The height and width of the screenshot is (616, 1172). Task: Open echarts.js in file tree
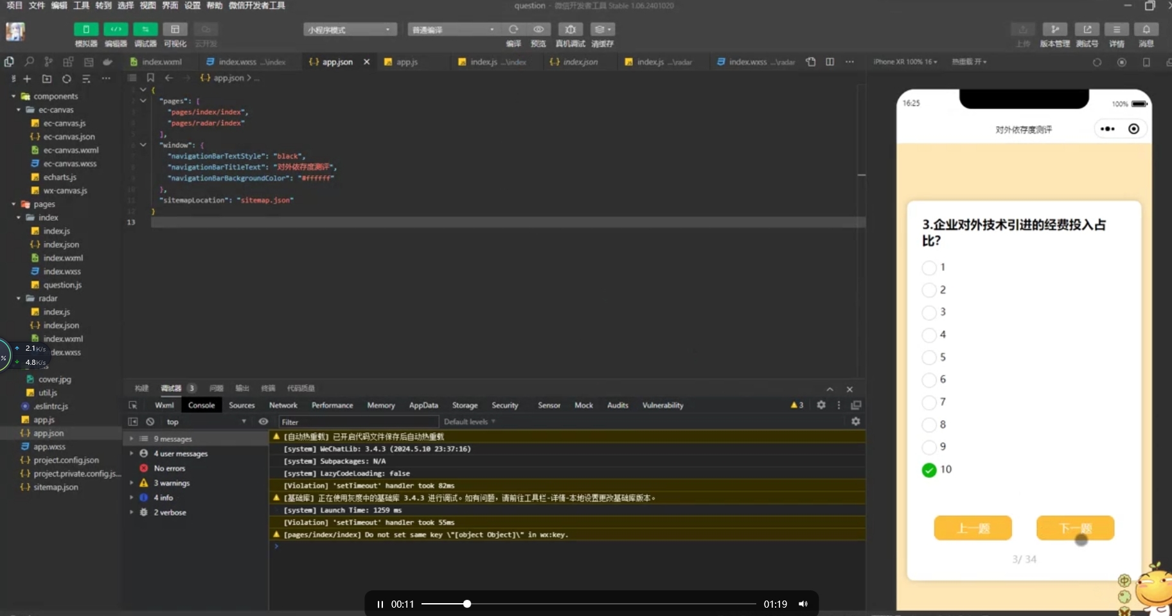point(60,177)
